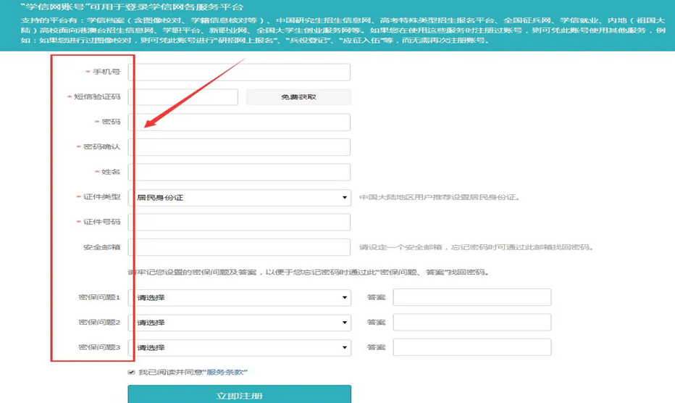
Task: Uncheck the 我已阅读并同意 agreement checkbox
Action: click(131, 373)
